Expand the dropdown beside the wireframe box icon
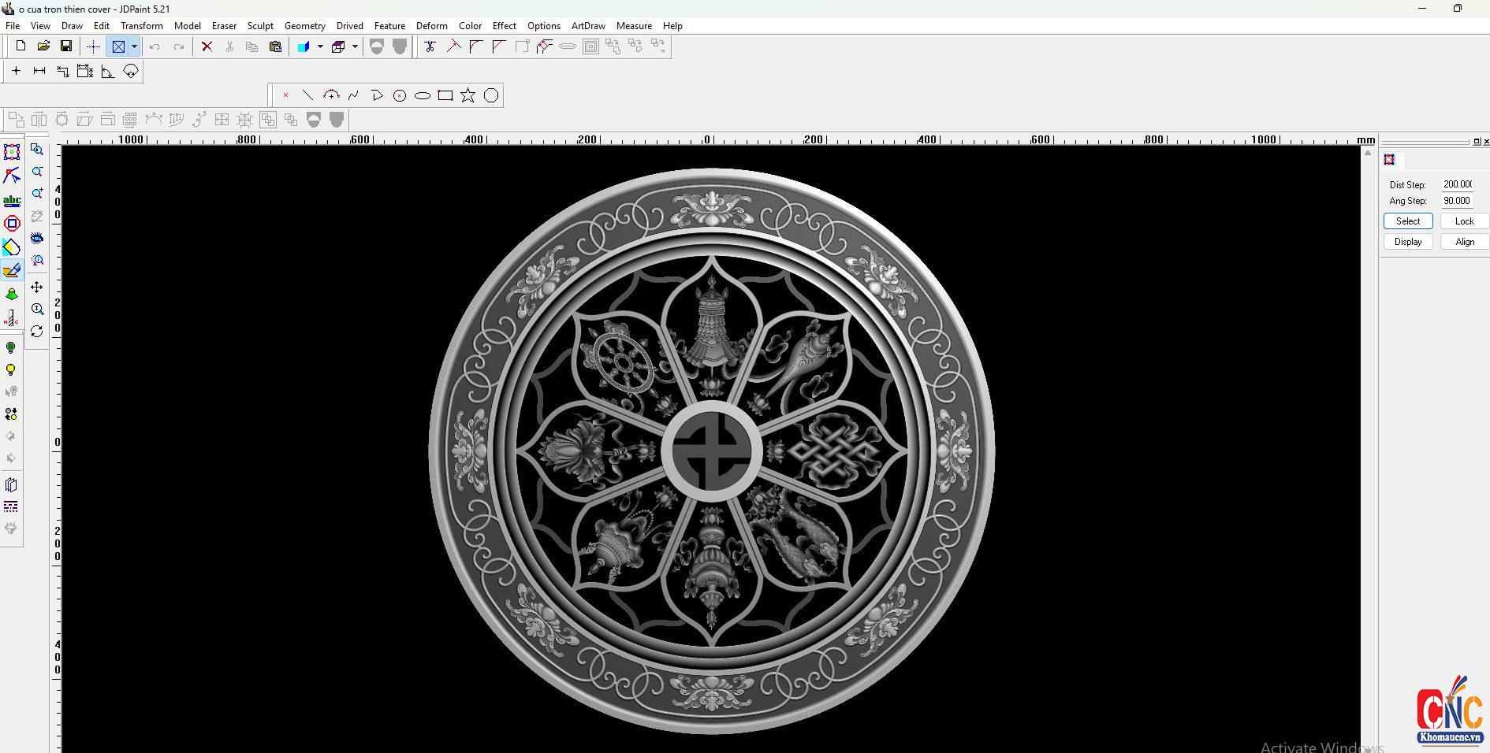1490x753 pixels. point(355,46)
